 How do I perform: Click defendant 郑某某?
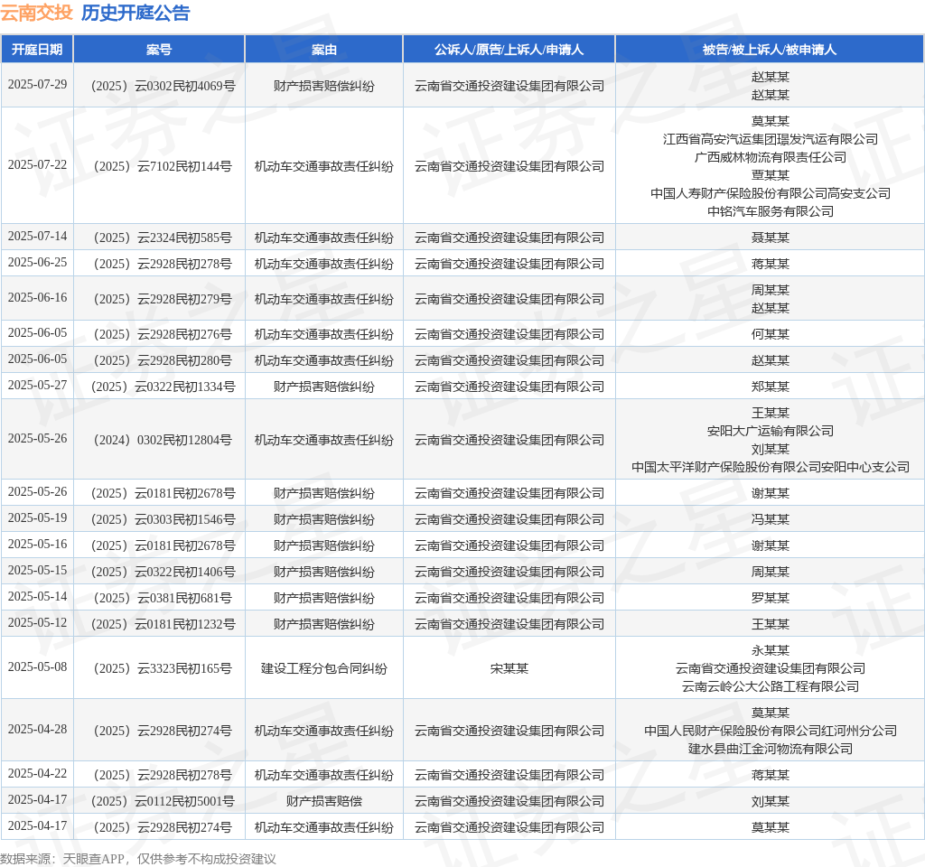click(770, 387)
